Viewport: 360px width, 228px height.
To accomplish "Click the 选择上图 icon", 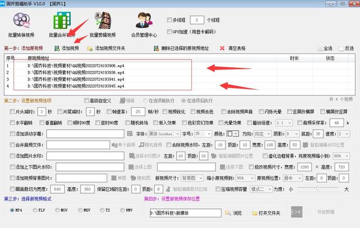I will coord(131,167).
